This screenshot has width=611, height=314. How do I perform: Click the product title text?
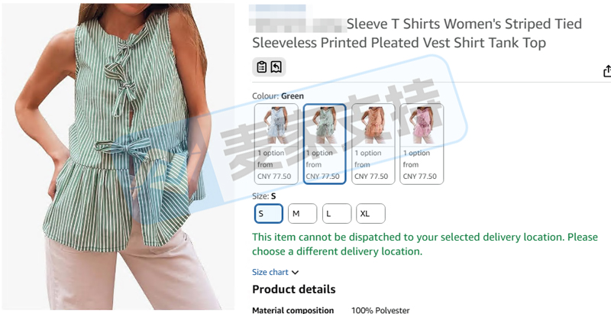point(417,33)
